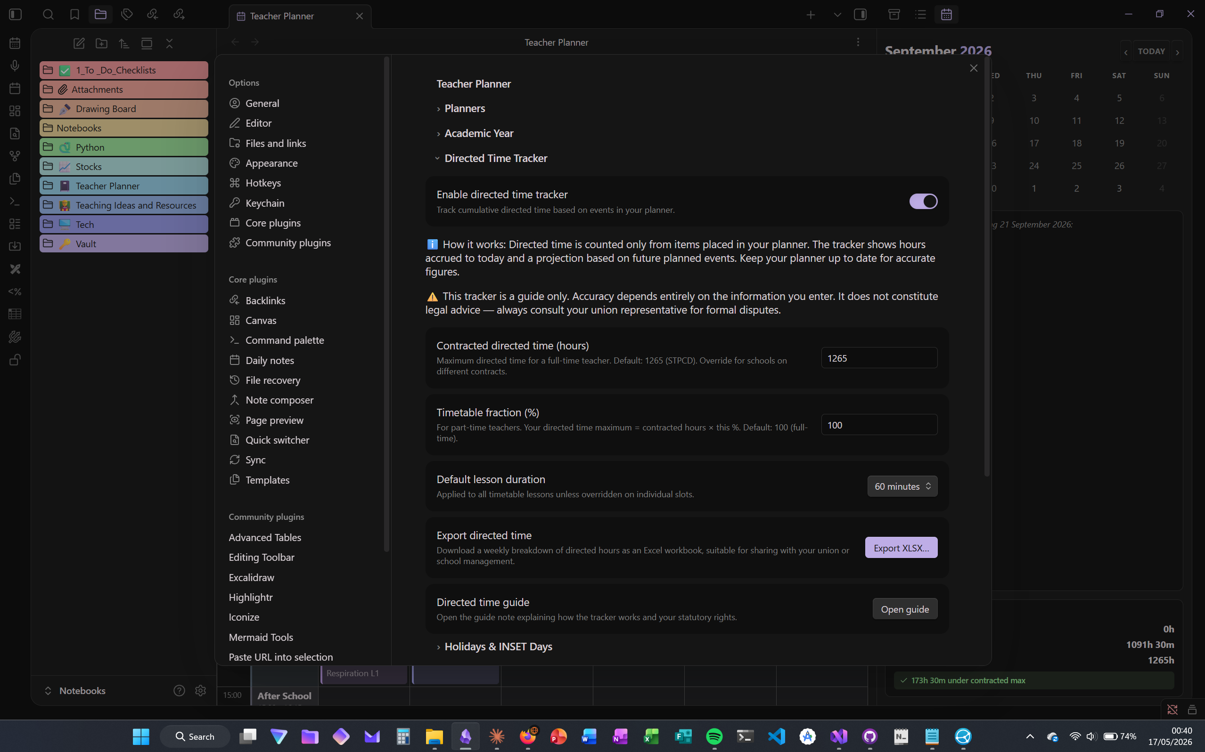Expand the Teaching Ideas and Resources folder
Screen dimensions: 1205x752
coord(124,205)
